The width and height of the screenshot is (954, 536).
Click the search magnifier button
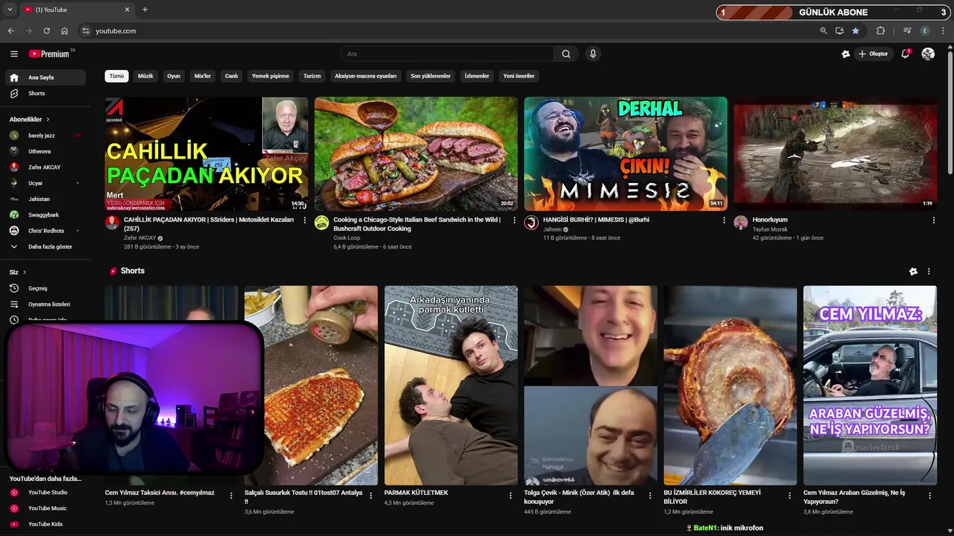[566, 54]
